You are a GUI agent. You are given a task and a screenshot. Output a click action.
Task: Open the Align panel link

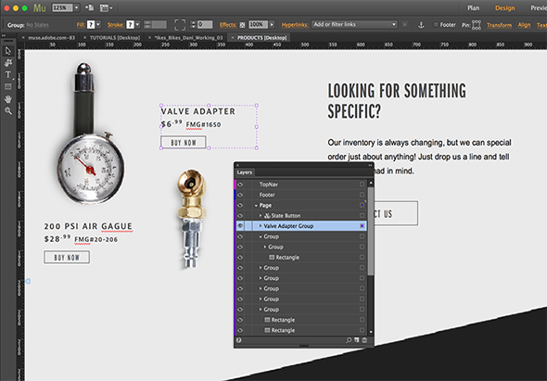pos(524,25)
